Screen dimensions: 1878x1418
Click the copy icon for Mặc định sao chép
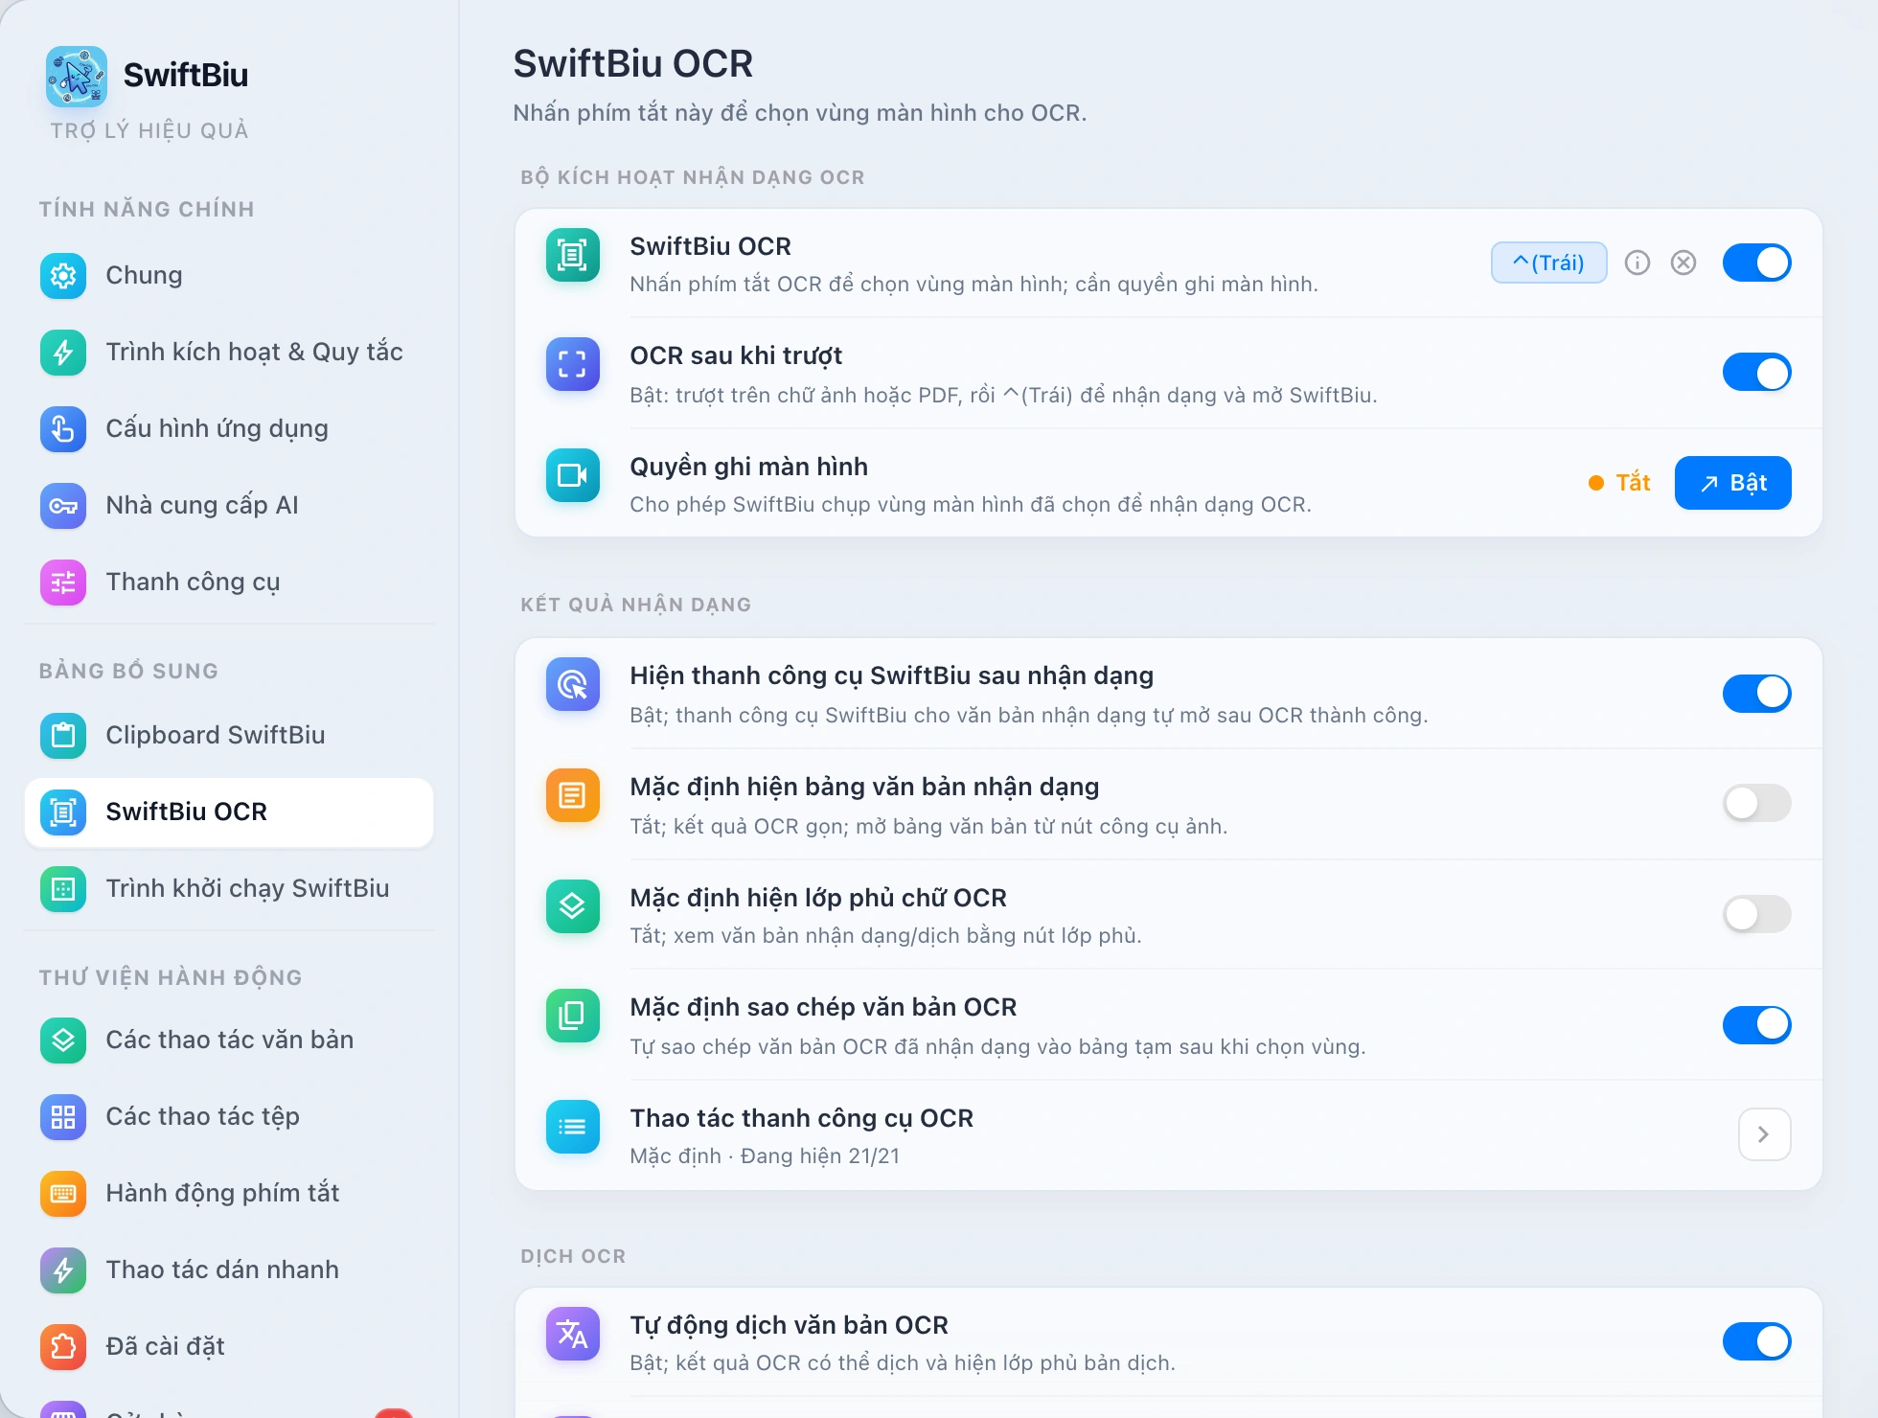click(x=573, y=1016)
